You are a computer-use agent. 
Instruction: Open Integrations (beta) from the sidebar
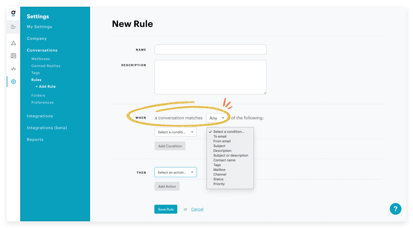[x=47, y=127]
